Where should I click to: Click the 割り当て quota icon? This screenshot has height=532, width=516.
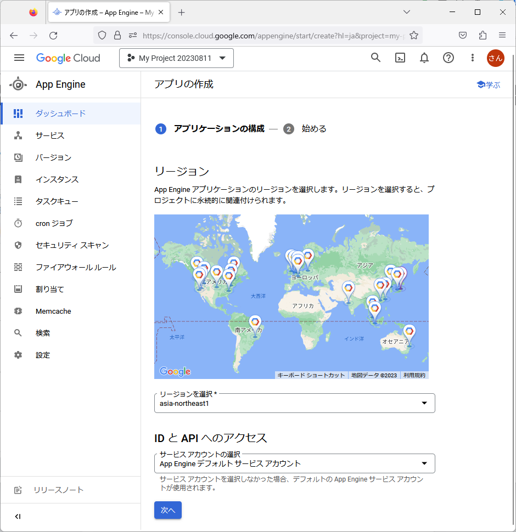18,289
